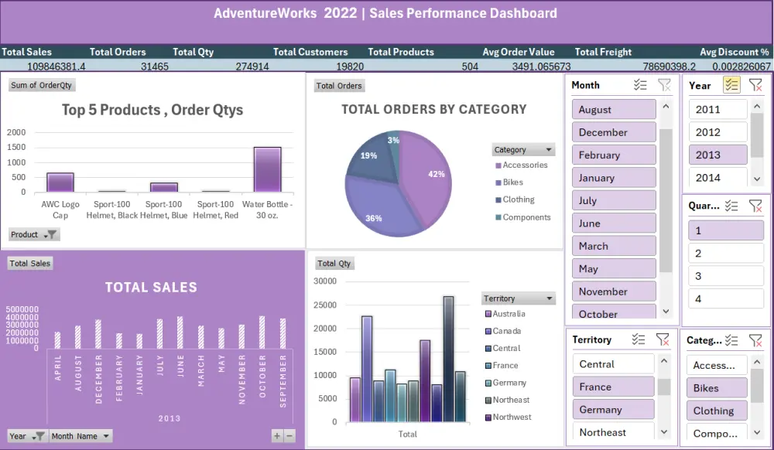774x450 pixels.
Task: Open the Category legend dropdown
Action: [x=524, y=149]
